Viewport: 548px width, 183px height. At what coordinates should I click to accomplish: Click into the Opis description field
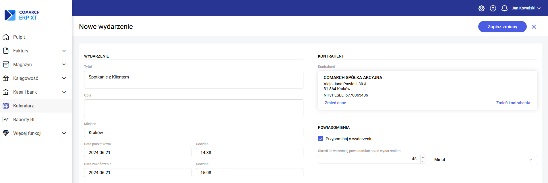coord(193,108)
